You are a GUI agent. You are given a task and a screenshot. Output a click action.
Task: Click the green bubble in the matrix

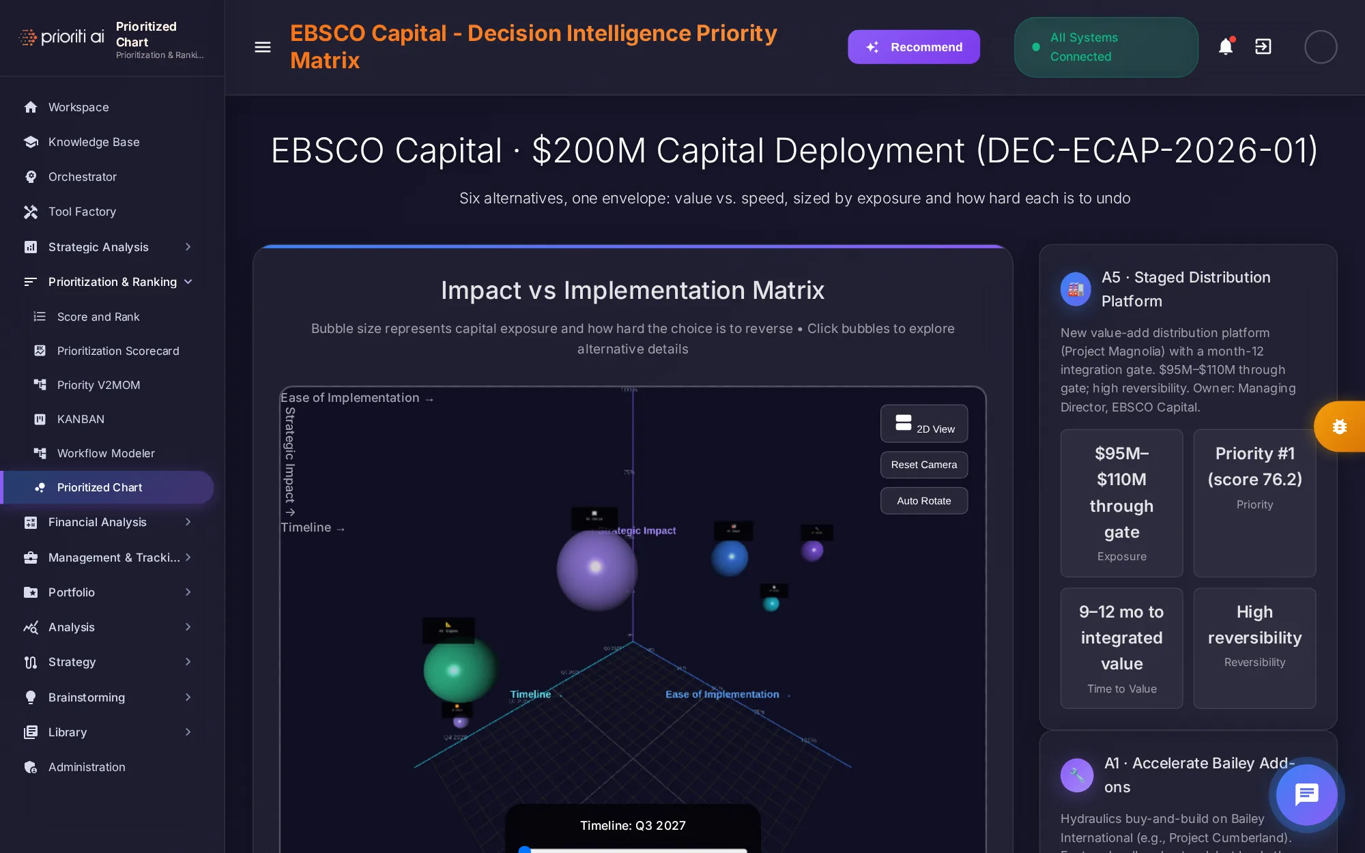pyautogui.click(x=460, y=669)
